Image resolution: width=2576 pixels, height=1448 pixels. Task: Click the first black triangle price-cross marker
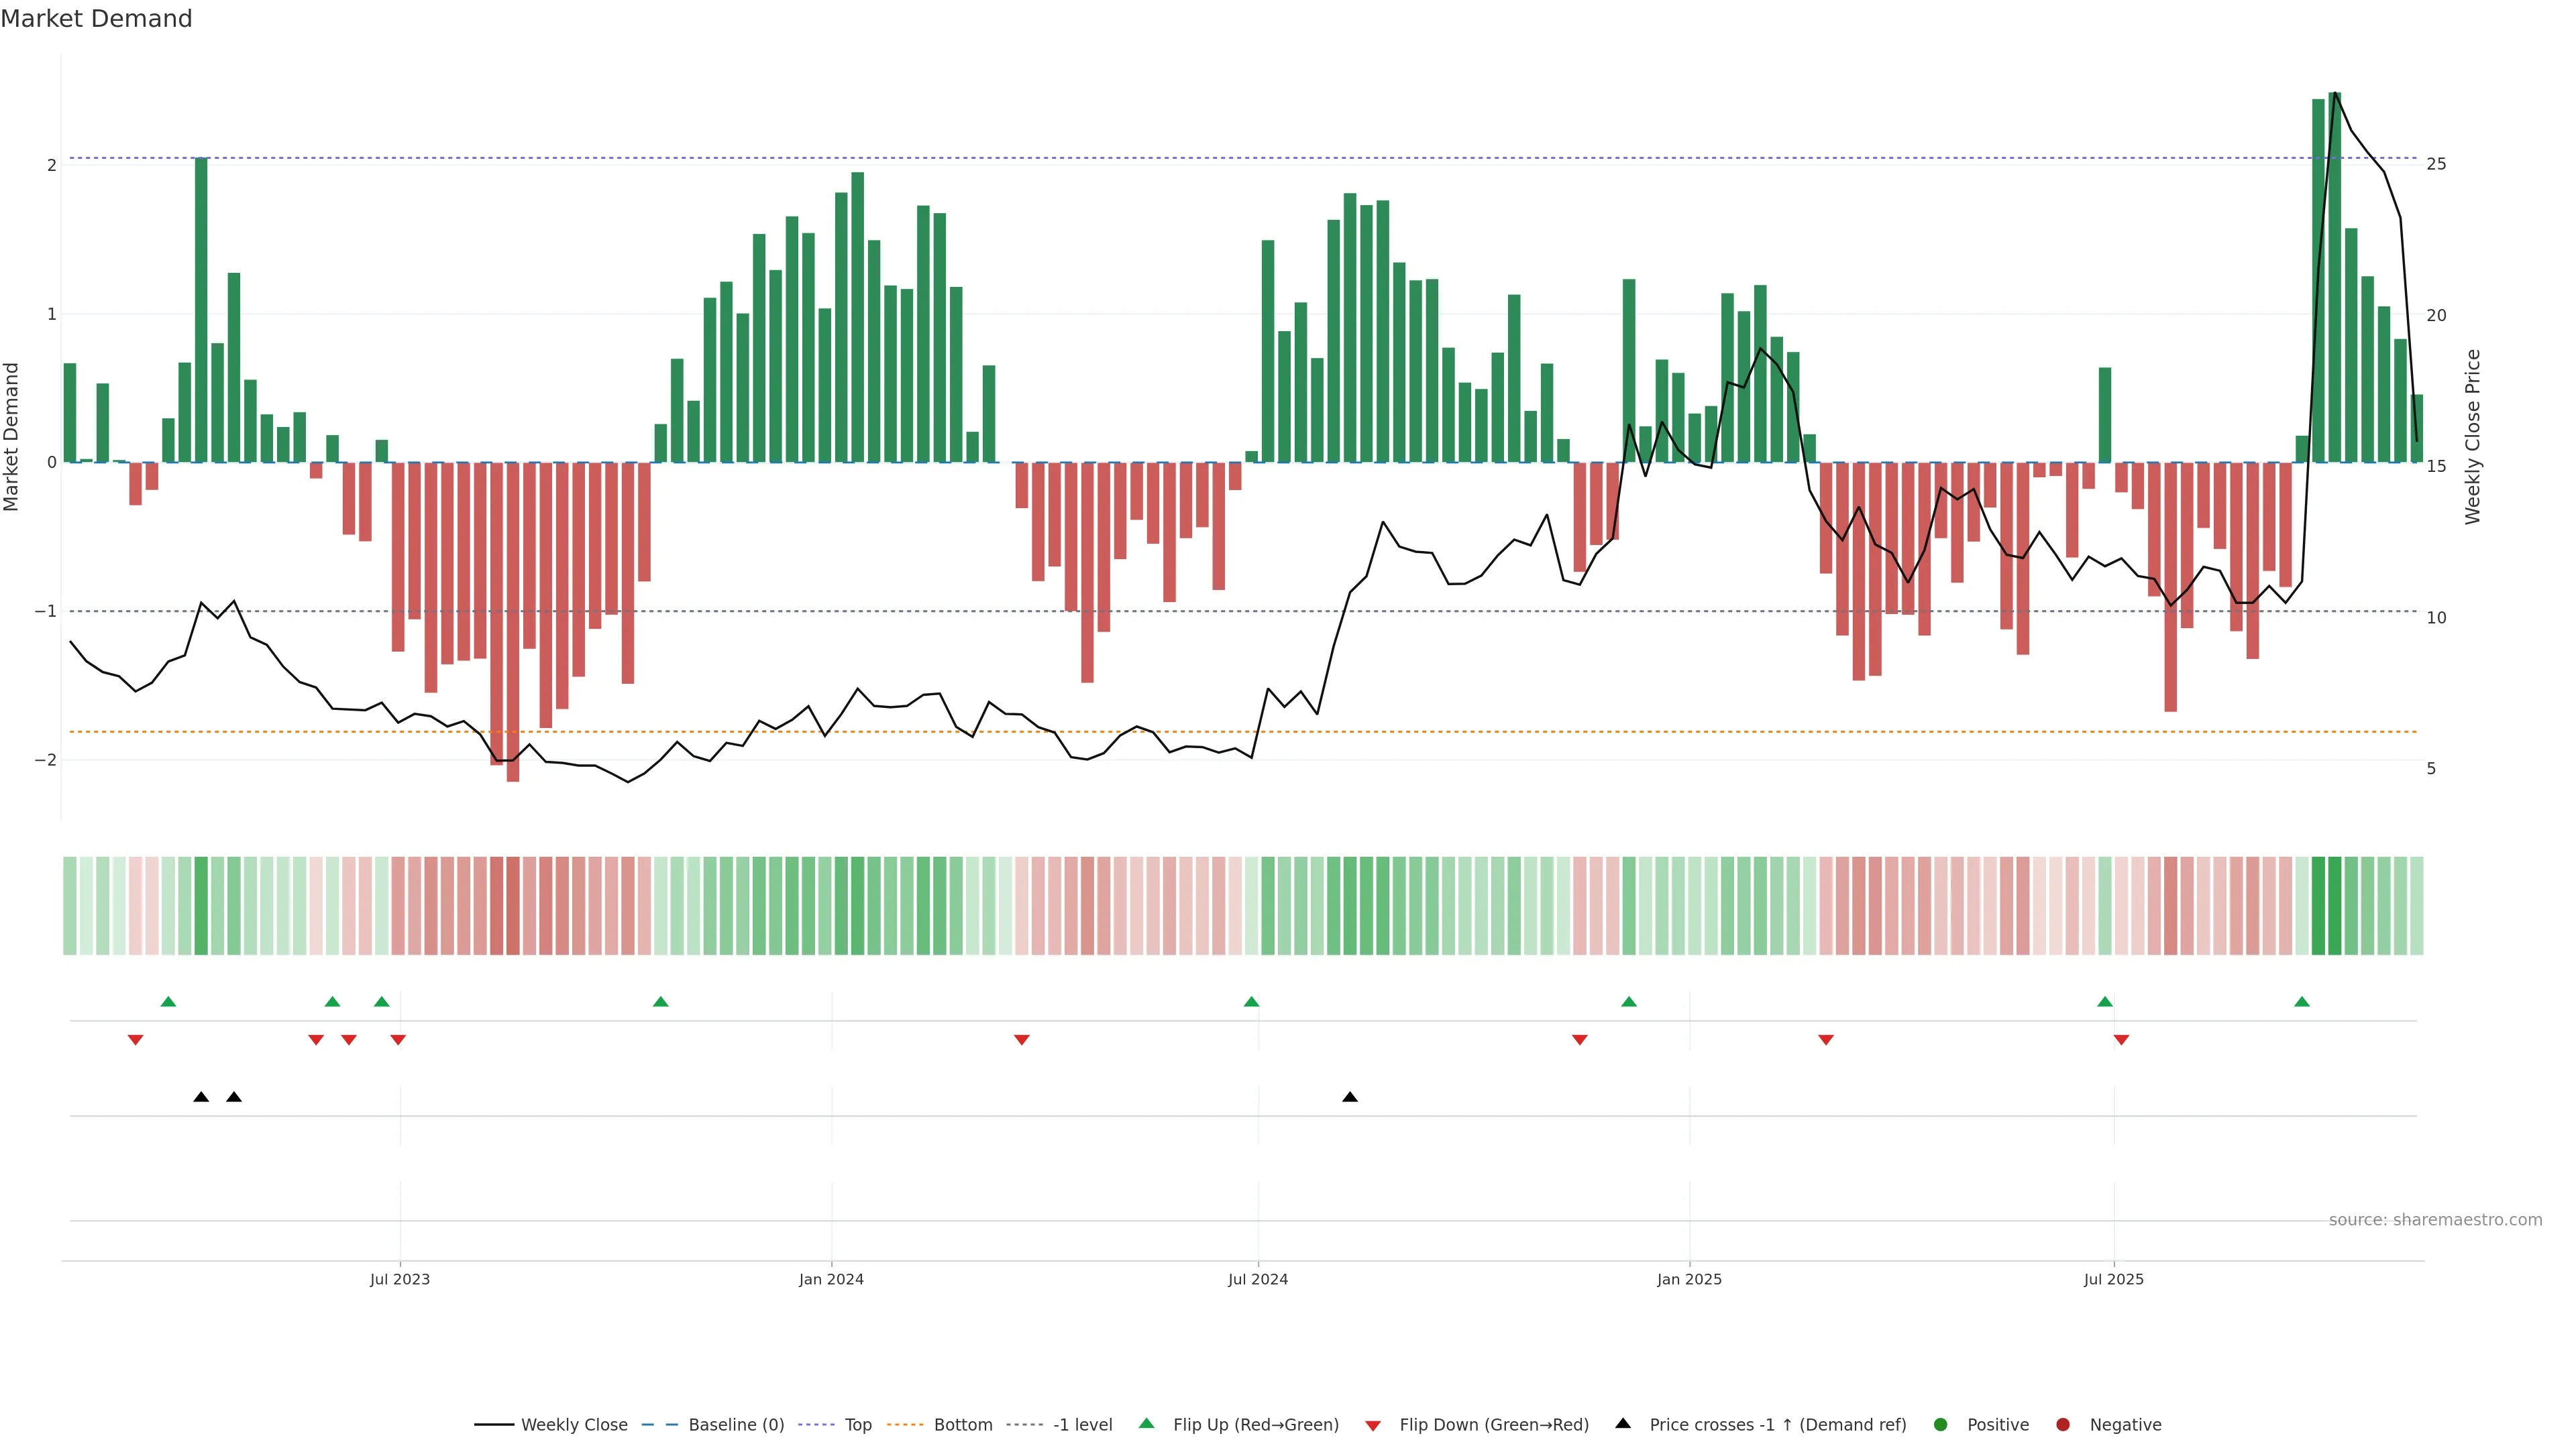[201, 1097]
